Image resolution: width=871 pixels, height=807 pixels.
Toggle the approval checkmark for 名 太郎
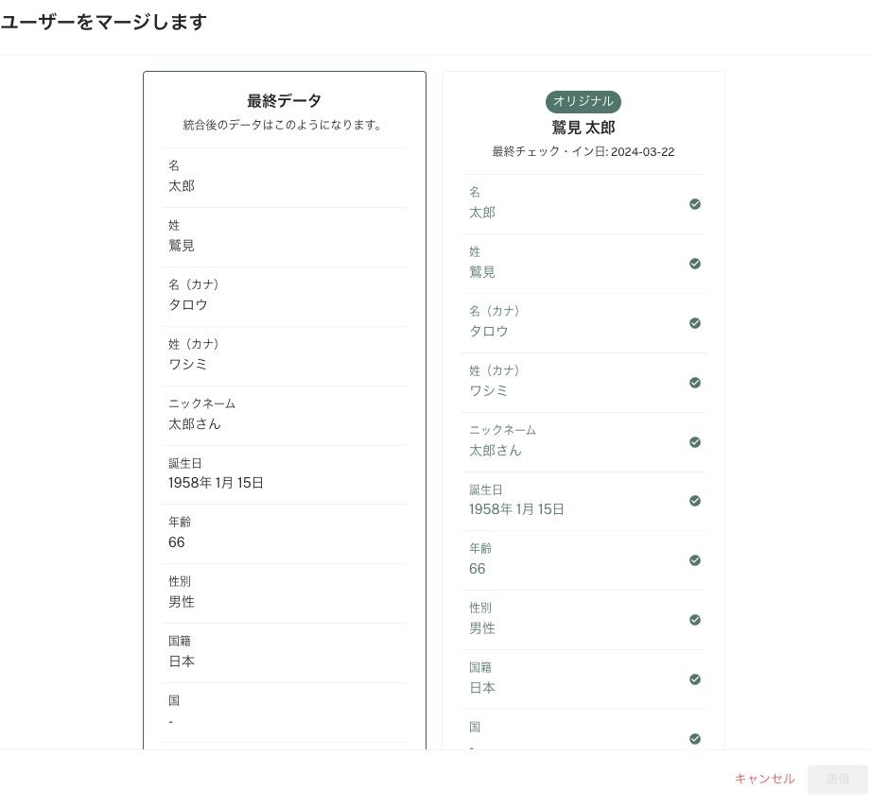point(695,204)
